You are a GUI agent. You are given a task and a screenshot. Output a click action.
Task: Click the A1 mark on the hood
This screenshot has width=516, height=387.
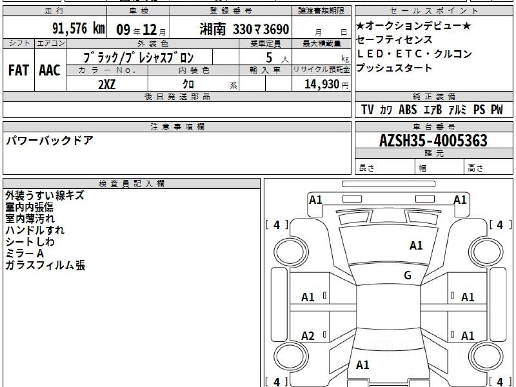pos(416,246)
